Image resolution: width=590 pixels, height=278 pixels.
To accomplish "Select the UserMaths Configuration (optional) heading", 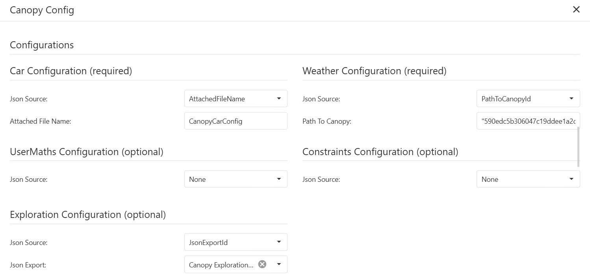I will pyautogui.click(x=86, y=152).
